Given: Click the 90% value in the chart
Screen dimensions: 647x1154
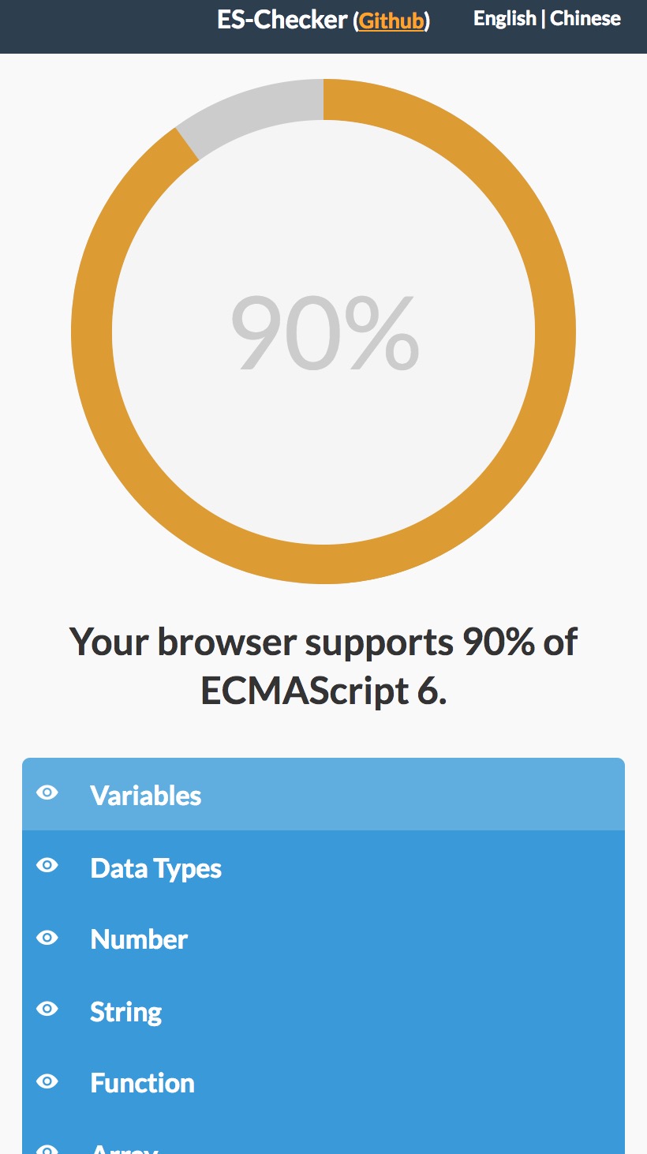Looking at the screenshot, I should pyautogui.click(x=323, y=332).
